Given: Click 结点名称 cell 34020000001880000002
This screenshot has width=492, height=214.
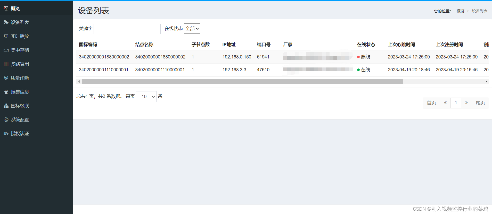Looking at the screenshot, I should [160, 57].
